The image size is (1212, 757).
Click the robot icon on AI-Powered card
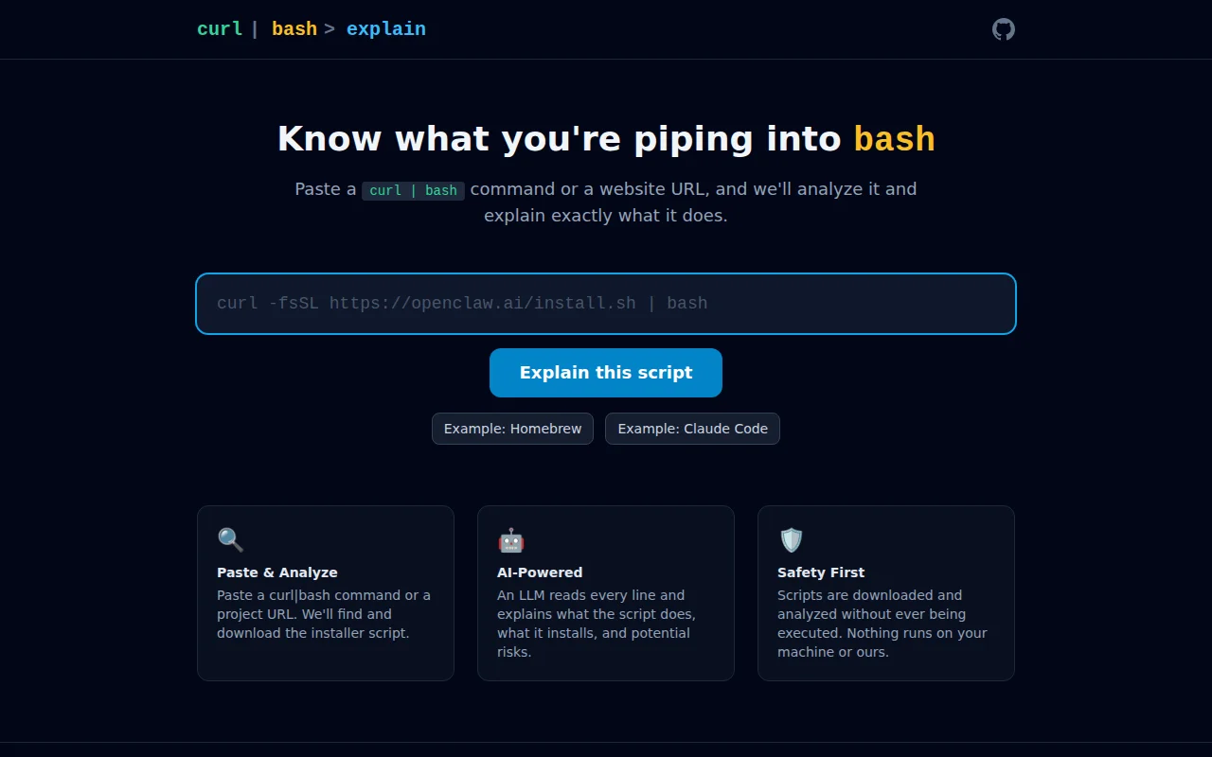(x=510, y=540)
